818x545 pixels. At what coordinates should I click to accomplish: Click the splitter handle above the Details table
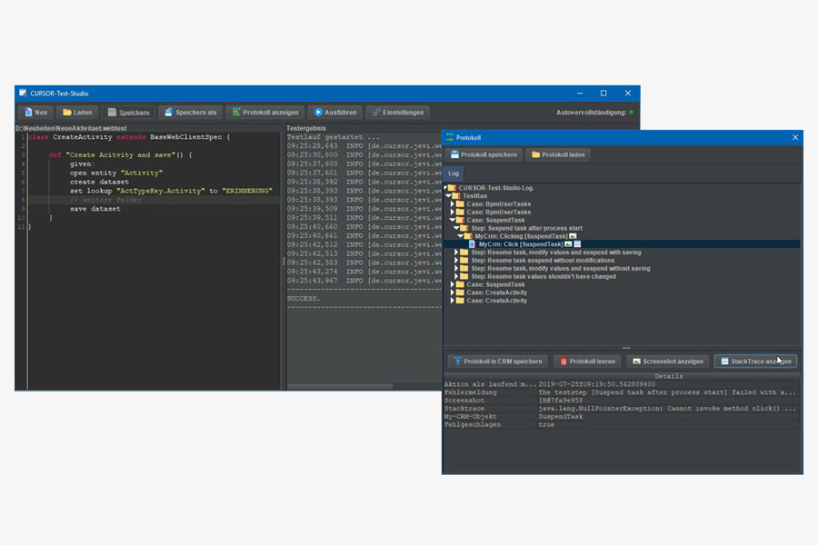click(x=624, y=348)
